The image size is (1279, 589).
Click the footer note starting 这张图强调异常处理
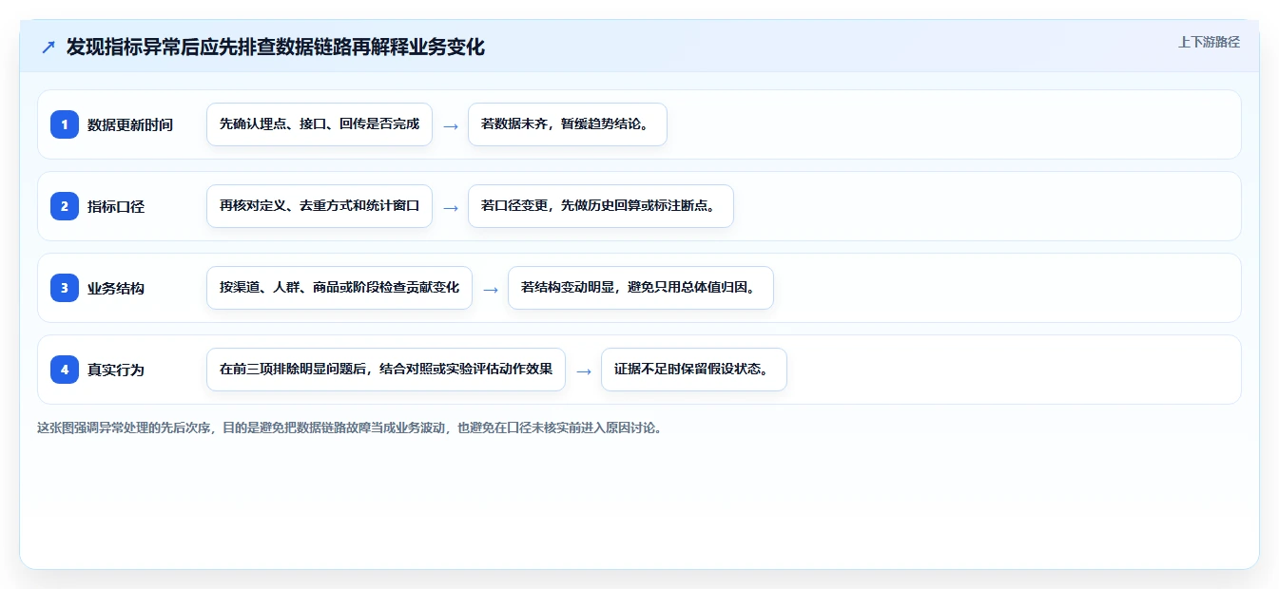pos(350,427)
